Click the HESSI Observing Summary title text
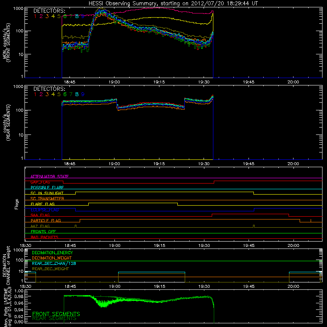This screenshot has width=327, height=327. point(173,4)
